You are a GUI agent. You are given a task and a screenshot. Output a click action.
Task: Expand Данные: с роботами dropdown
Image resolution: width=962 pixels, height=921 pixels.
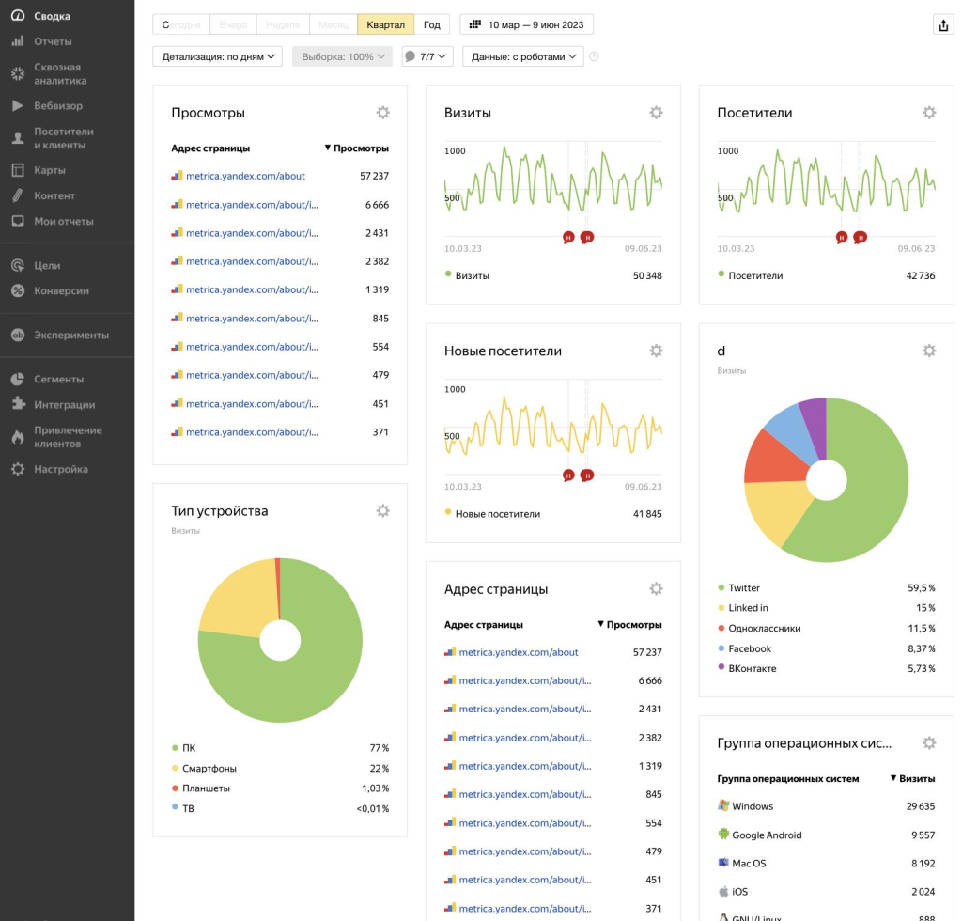tap(522, 56)
